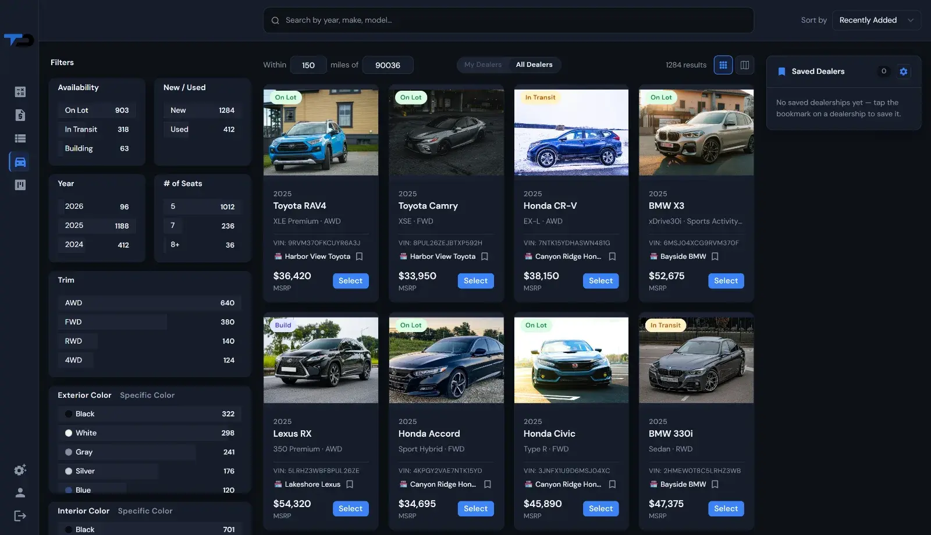
Task: Toggle the AWD trim filter
Action: pos(150,303)
